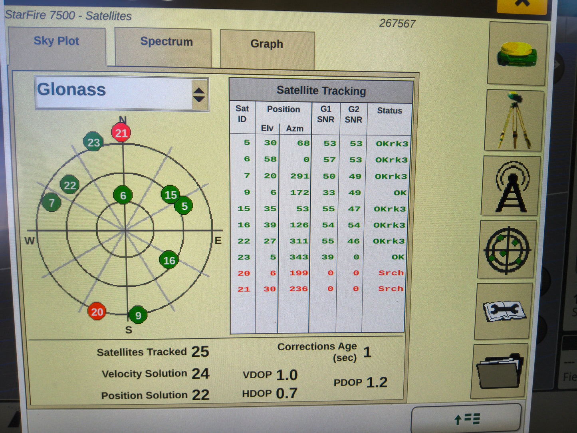
Task: Select satellite ID 23 in the tracking table
Action: pyautogui.click(x=244, y=257)
